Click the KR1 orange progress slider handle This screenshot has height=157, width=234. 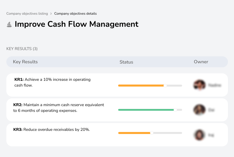(x=165, y=85)
